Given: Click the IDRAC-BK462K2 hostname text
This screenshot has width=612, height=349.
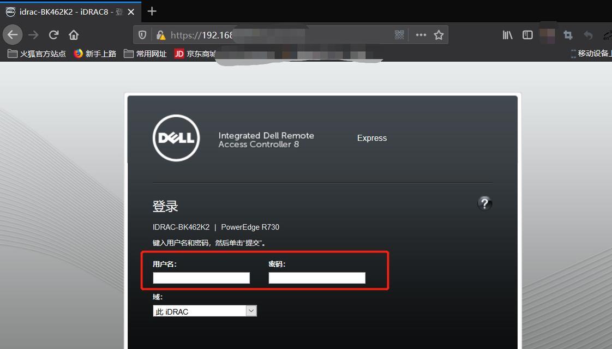Looking at the screenshot, I should click(181, 227).
